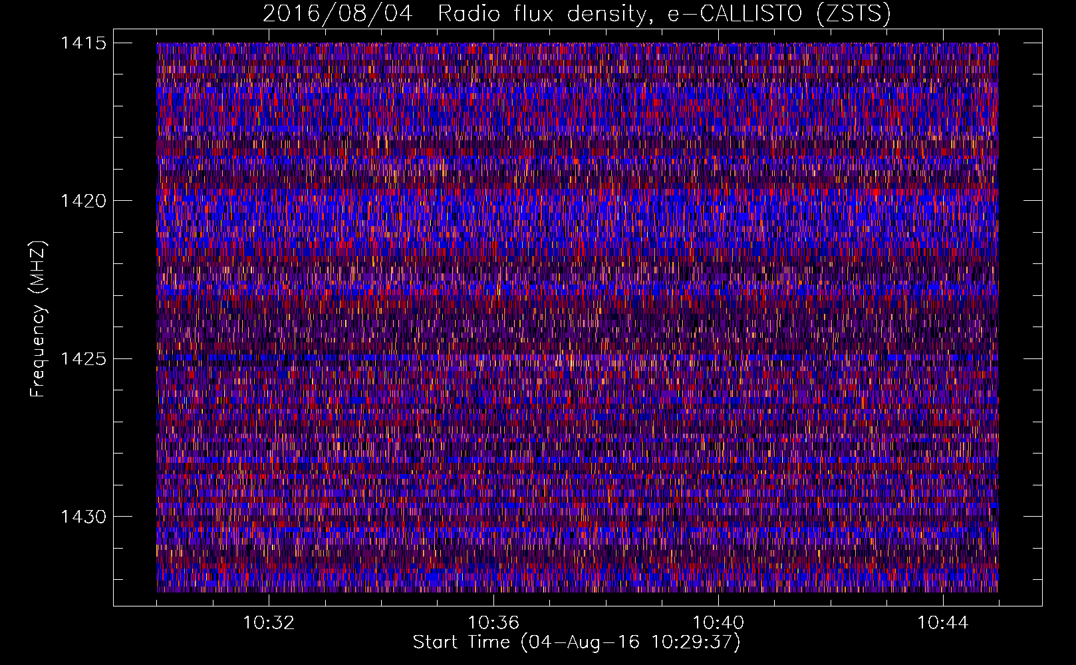1076x665 pixels.
Task: Click the 10:40 time tick label
Action: 718,623
